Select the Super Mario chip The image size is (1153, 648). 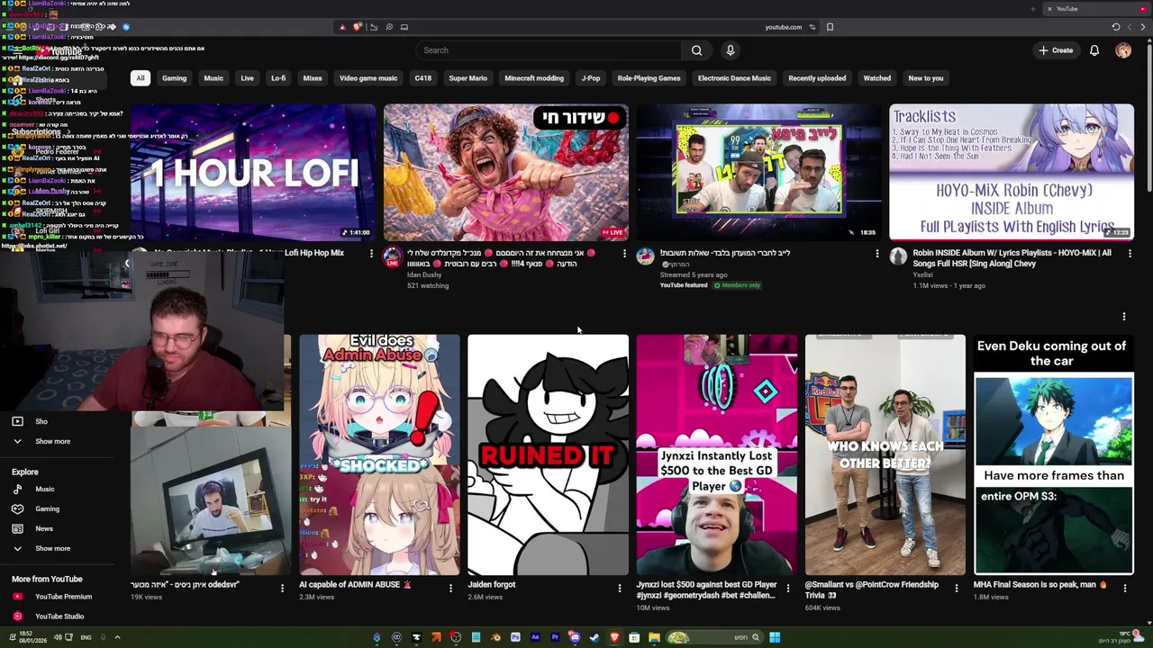468,78
